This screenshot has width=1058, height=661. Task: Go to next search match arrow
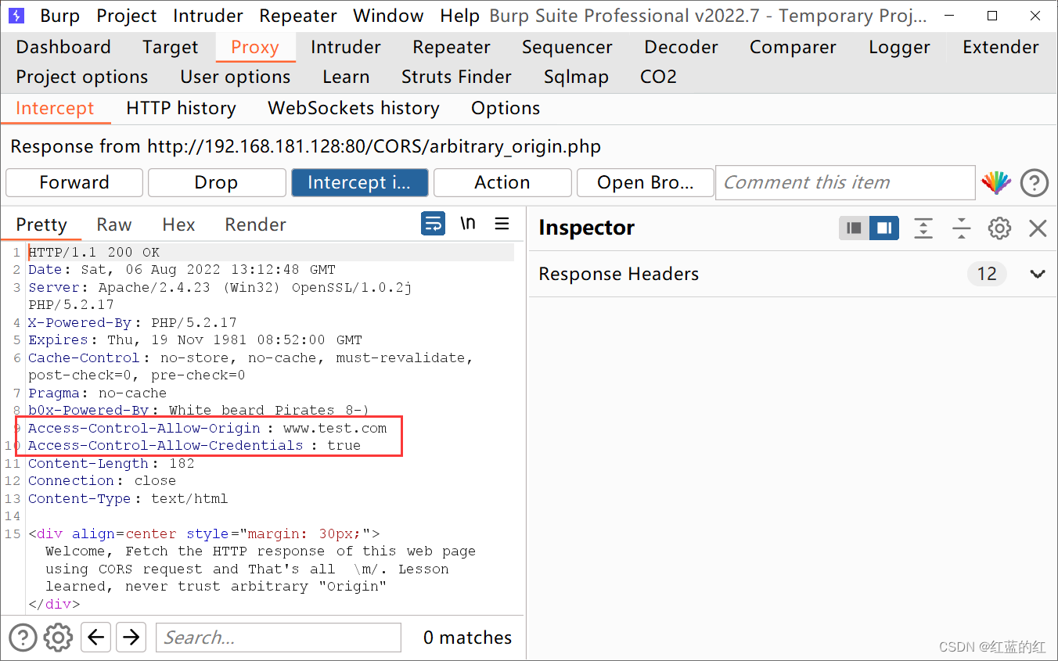(131, 638)
